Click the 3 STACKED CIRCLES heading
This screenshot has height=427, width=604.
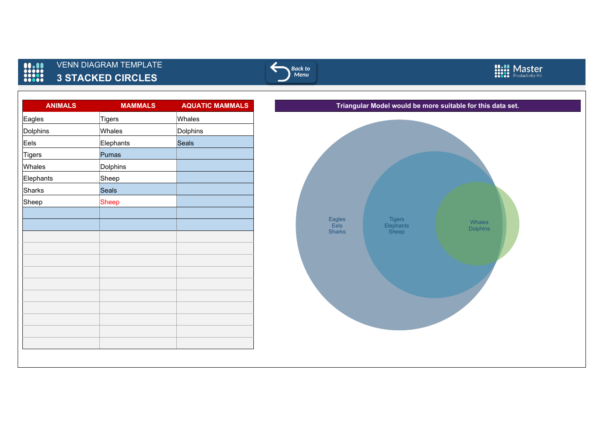point(107,78)
